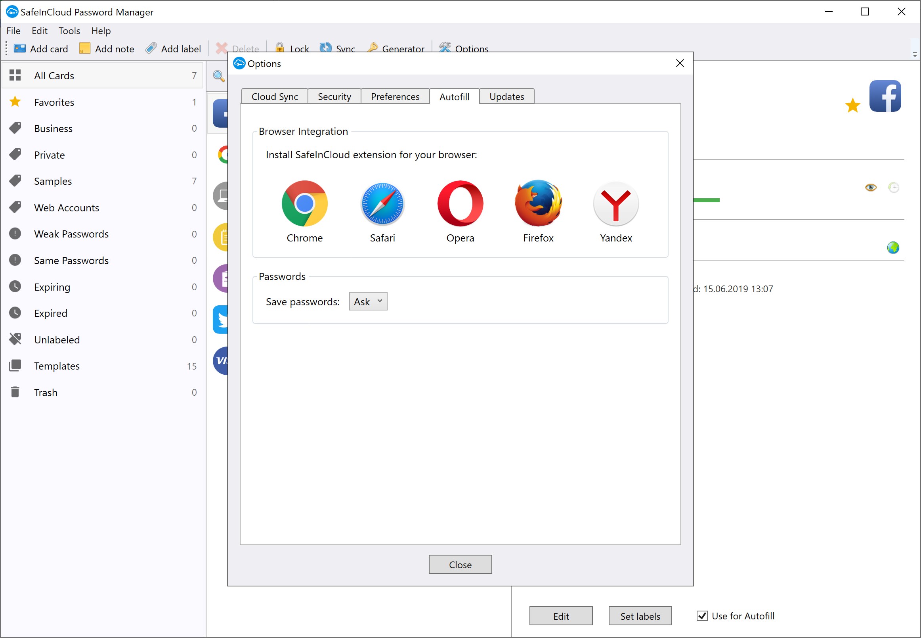Image resolution: width=921 pixels, height=638 pixels.
Task: Click the Facebook card logo icon
Action: [x=885, y=96]
